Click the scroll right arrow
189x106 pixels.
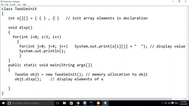[x=185, y=99]
